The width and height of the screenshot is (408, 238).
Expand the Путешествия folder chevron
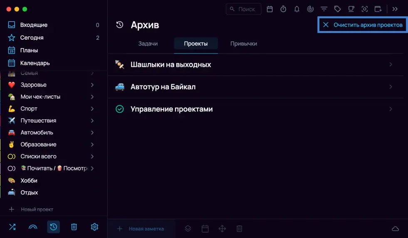(92, 121)
